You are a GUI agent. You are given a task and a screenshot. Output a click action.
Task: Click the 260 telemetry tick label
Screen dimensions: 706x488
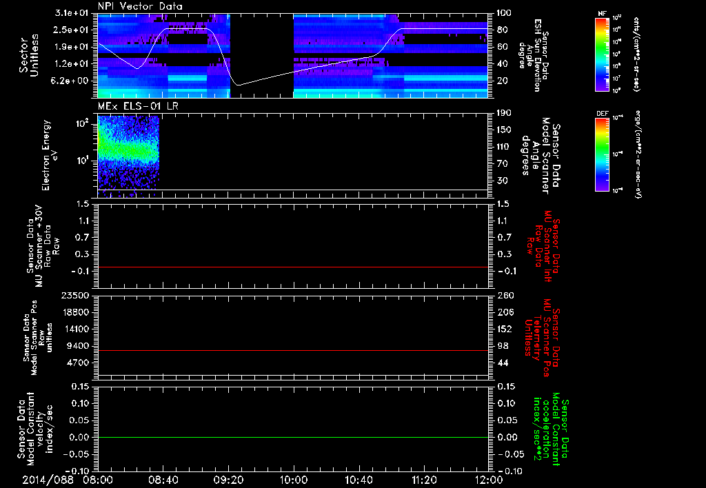pos(504,296)
